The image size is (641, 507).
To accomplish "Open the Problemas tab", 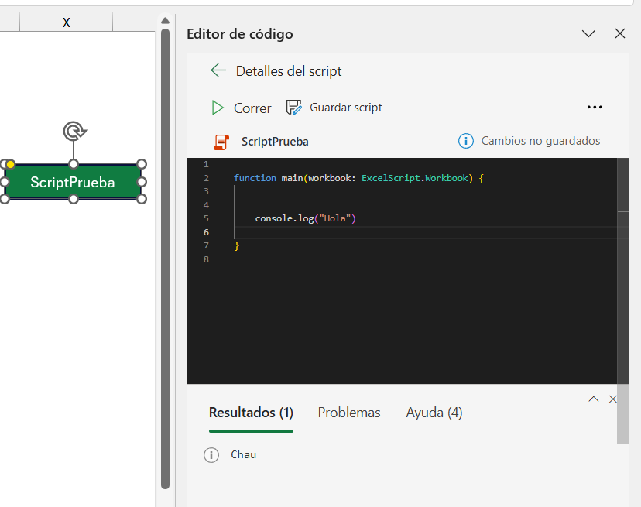I will pos(349,413).
